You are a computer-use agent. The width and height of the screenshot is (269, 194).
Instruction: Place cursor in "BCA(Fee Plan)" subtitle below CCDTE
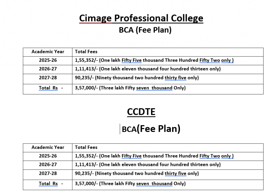(151, 129)
